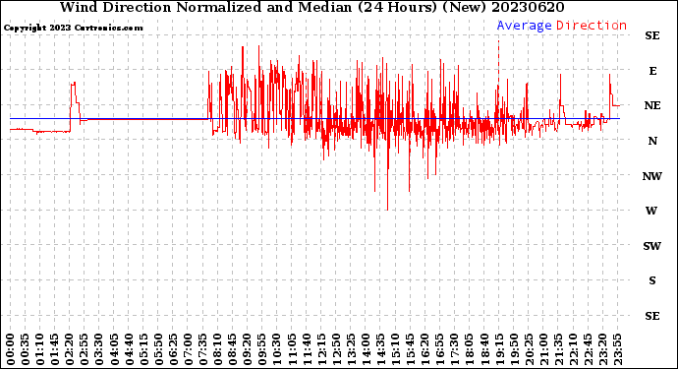678x369 pixels.
Task: Click the 02:55 time axis label
Action: click(x=85, y=349)
